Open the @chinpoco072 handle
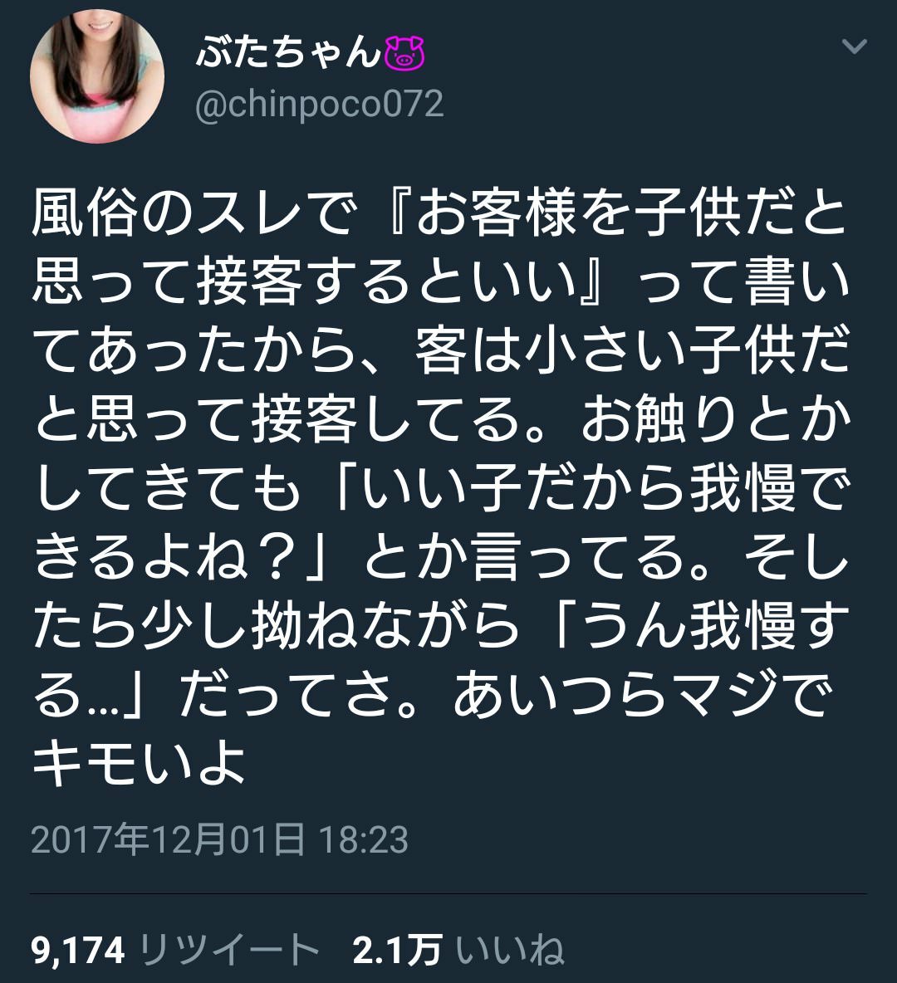The height and width of the screenshot is (983, 897). click(319, 104)
